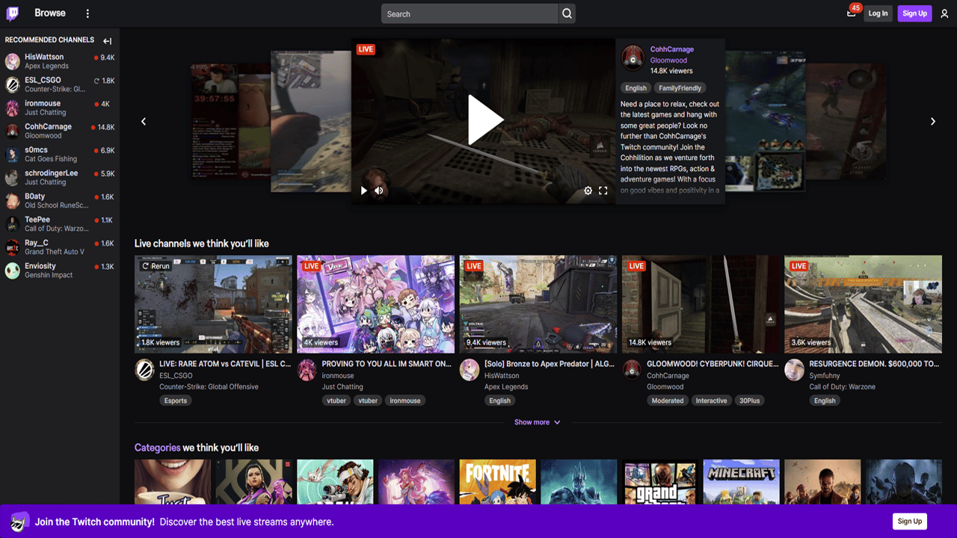Image resolution: width=957 pixels, height=538 pixels.
Task: Open ironmouse live stream thumbnail
Action: pyautogui.click(x=375, y=304)
